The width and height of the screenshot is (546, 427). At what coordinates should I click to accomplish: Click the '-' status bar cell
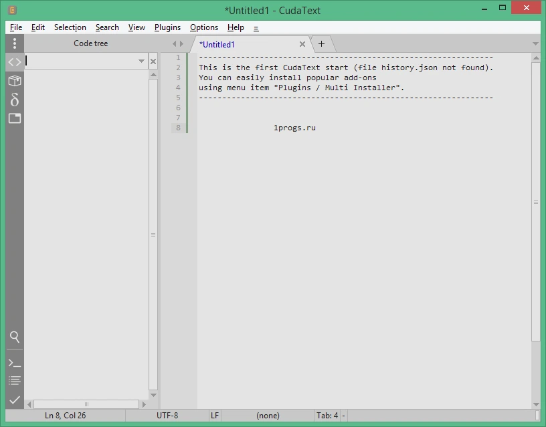pos(343,416)
